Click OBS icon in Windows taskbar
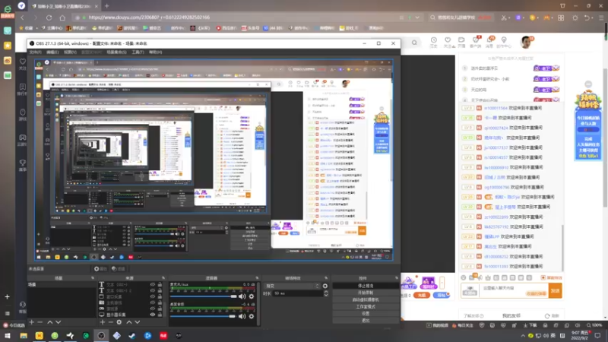The height and width of the screenshot is (342, 608). pyautogui.click(x=101, y=335)
